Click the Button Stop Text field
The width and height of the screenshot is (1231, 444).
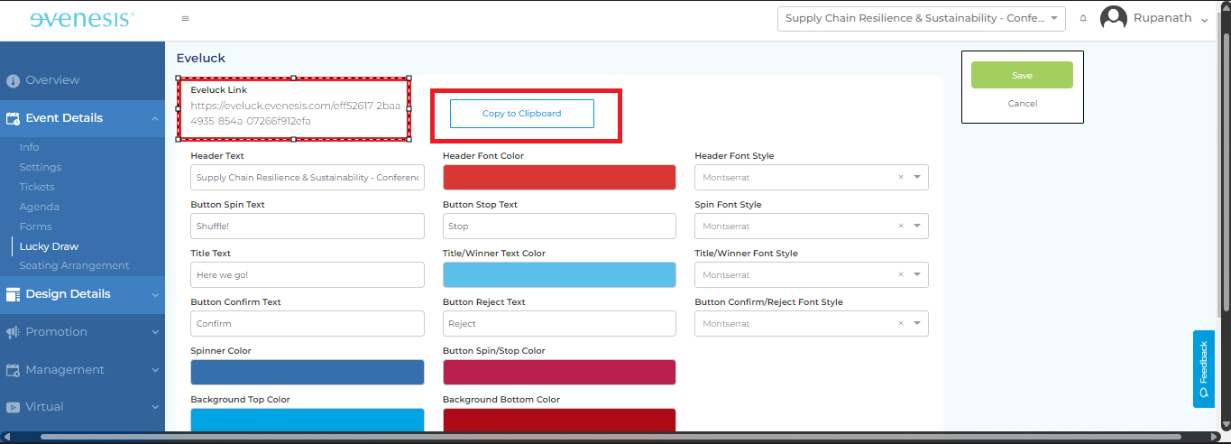coord(559,227)
